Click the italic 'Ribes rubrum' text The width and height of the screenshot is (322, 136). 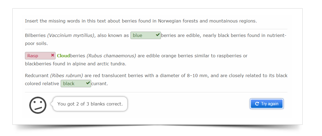67,75
